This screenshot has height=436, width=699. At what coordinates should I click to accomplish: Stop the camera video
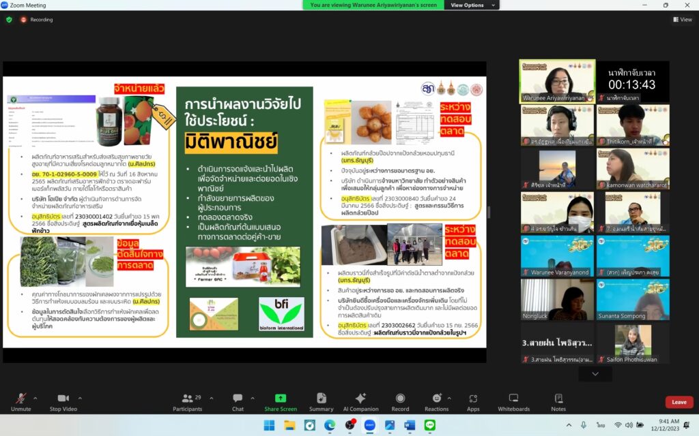[x=65, y=401]
